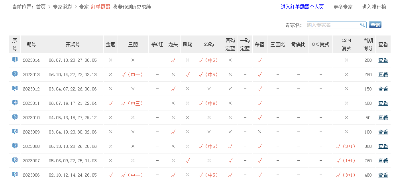The image size is (393, 181).
Task: Click the 当期得分 column header
Action: (368, 44)
